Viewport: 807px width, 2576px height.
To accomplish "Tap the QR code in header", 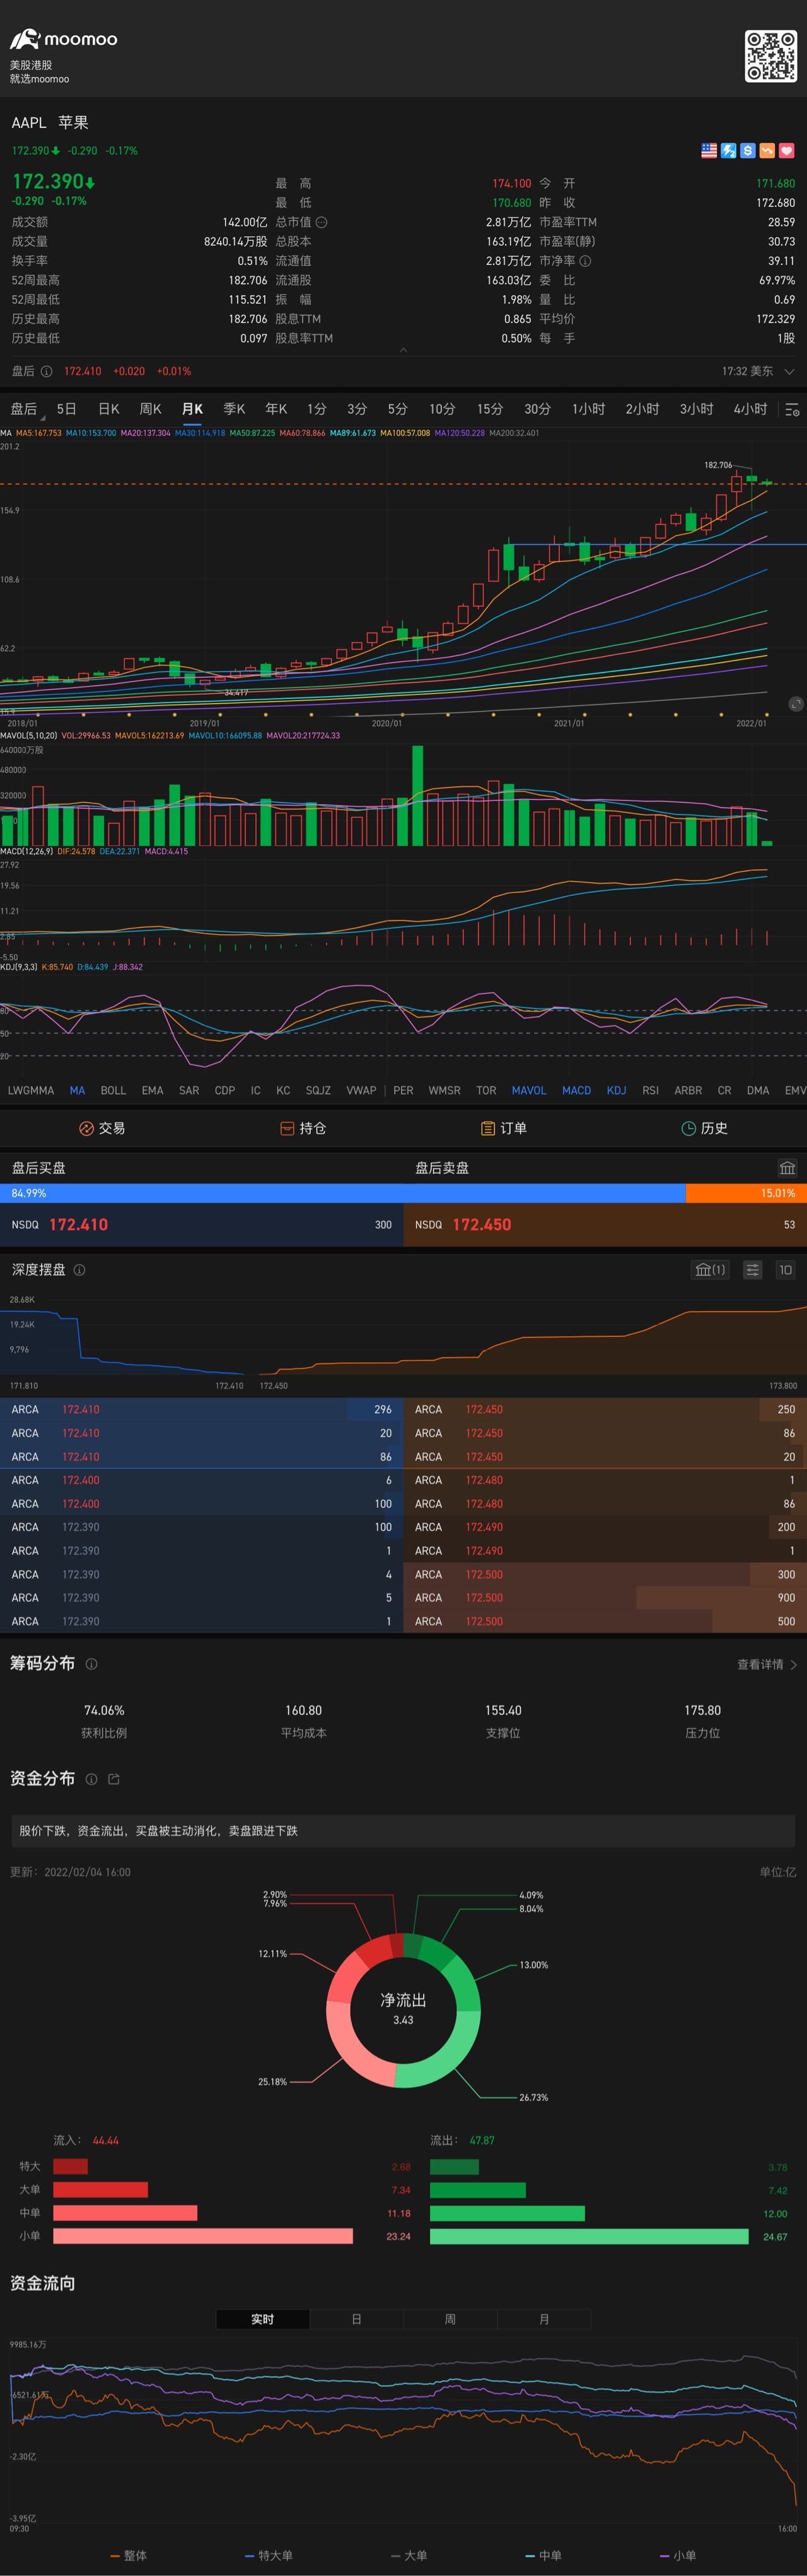I will point(770,55).
